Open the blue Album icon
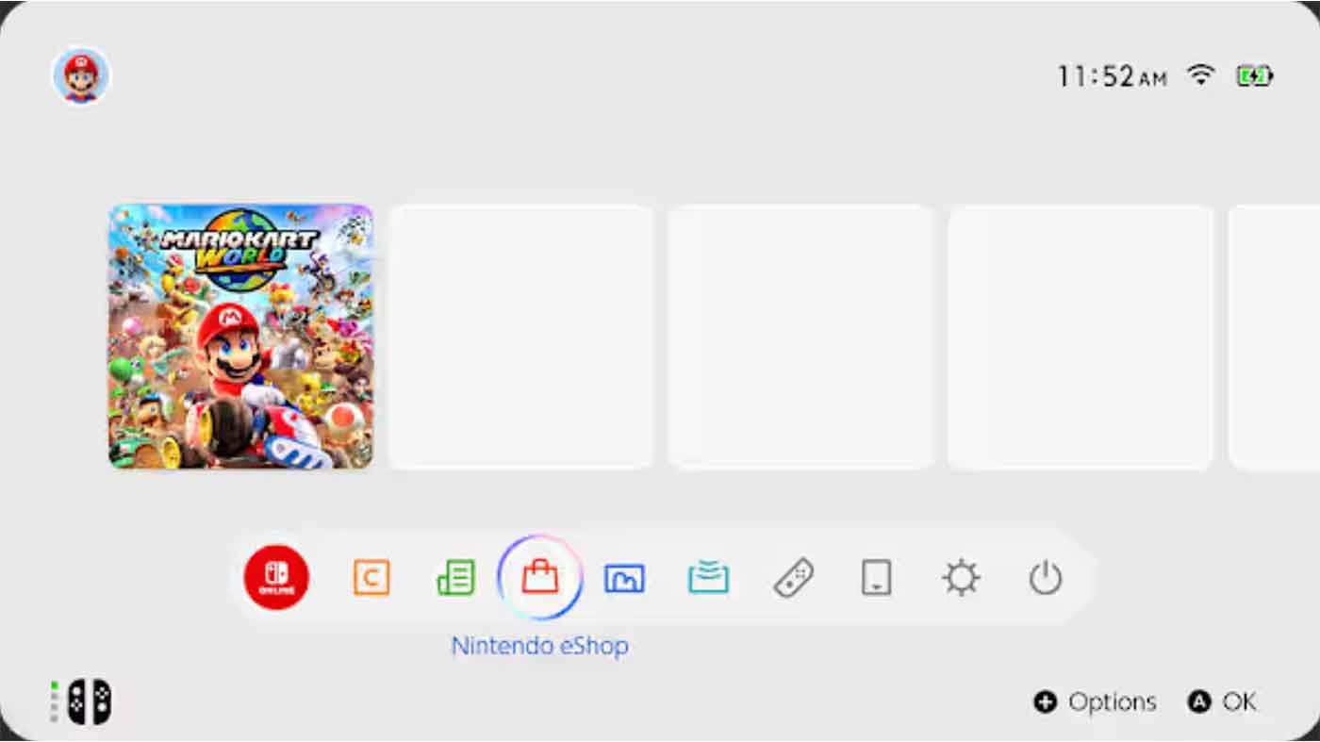This screenshot has height=742, width=1320. point(624,577)
